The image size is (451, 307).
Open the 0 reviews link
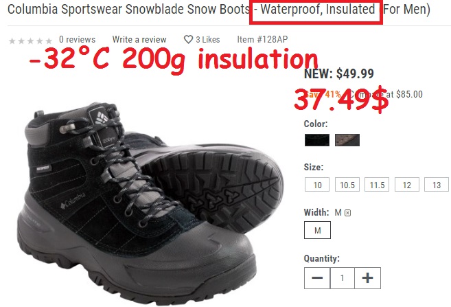77,39
